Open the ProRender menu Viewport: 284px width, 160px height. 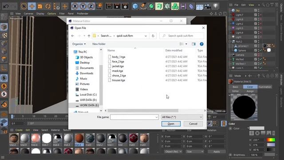[83, 13]
